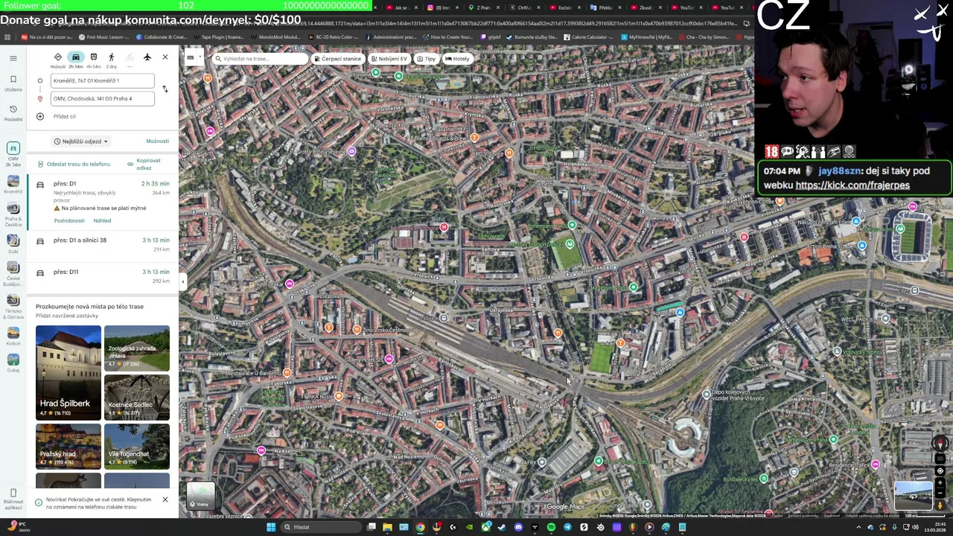Screen dimensions: 953x536
Task: Open Saved places in sidebar
Action: pos(13,83)
